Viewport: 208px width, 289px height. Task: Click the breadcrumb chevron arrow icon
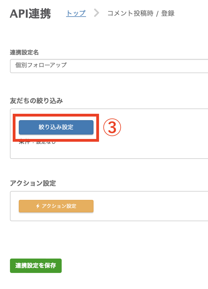[96, 13]
